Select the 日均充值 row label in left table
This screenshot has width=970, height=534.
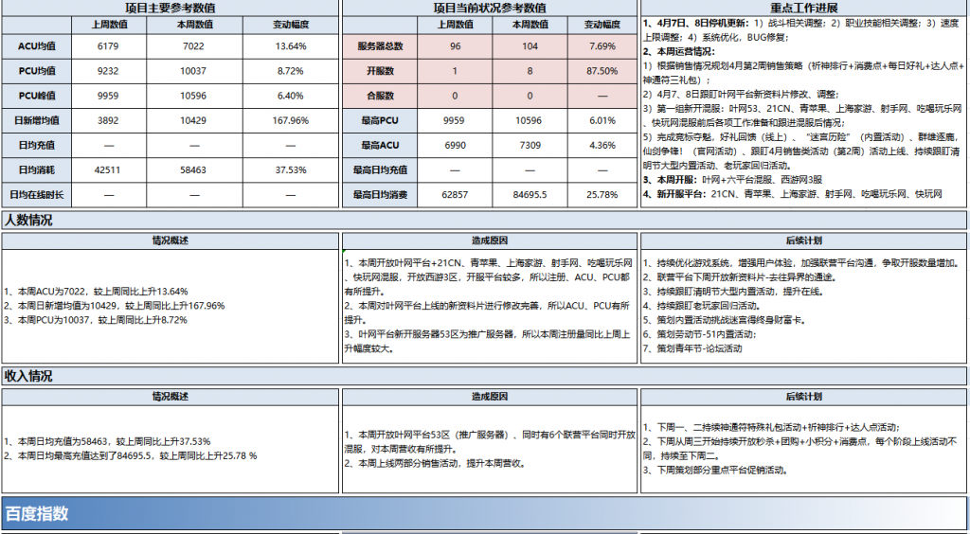(37, 145)
